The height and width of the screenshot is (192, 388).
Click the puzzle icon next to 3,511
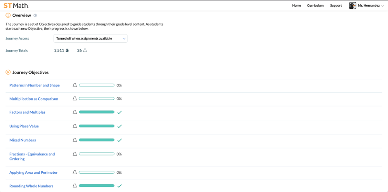click(67, 50)
